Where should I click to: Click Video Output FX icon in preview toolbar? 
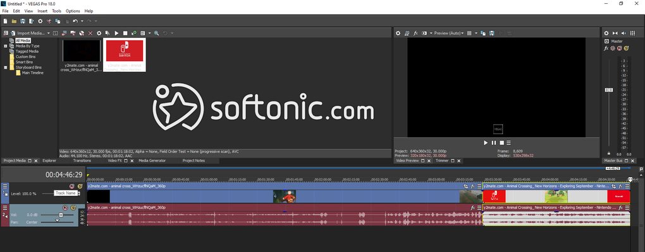pos(415,33)
